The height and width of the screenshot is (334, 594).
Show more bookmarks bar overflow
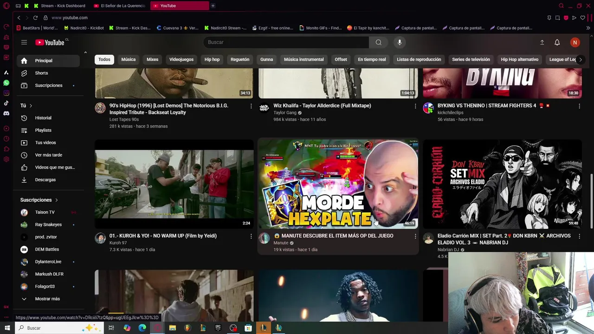click(x=588, y=28)
